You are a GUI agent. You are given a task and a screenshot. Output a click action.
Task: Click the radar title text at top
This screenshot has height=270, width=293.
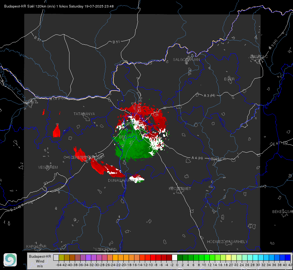59,6
